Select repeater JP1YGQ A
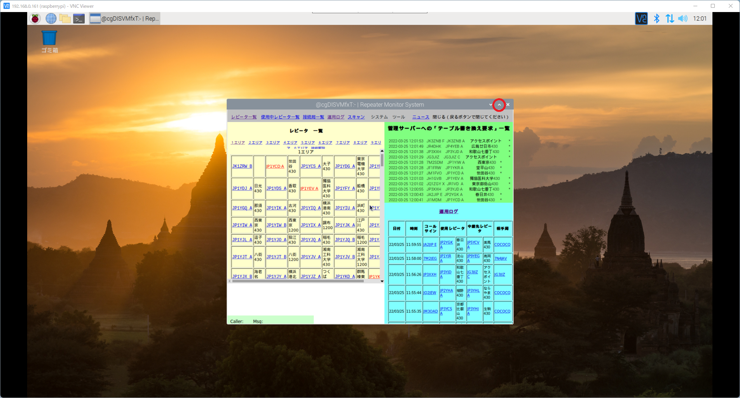Viewport: 740px width, 398px height. pyautogui.click(x=242, y=208)
